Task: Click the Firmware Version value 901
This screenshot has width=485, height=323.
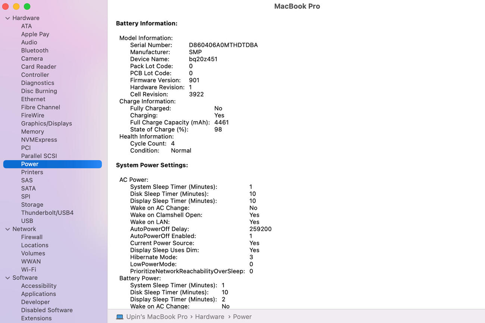Action: point(194,80)
